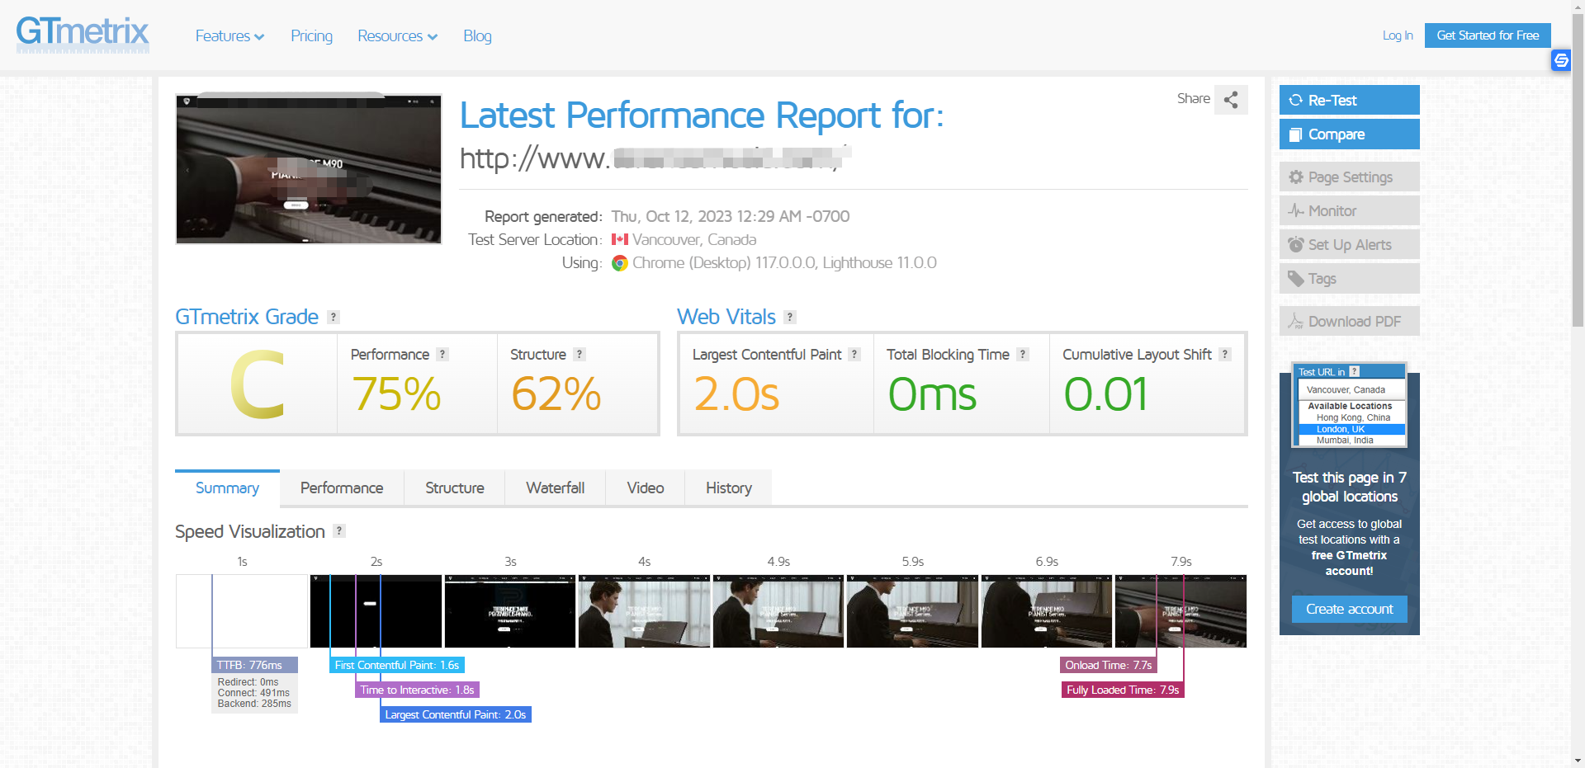The width and height of the screenshot is (1585, 768).
Task: Switch to the Waterfall tab
Action: click(x=555, y=488)
